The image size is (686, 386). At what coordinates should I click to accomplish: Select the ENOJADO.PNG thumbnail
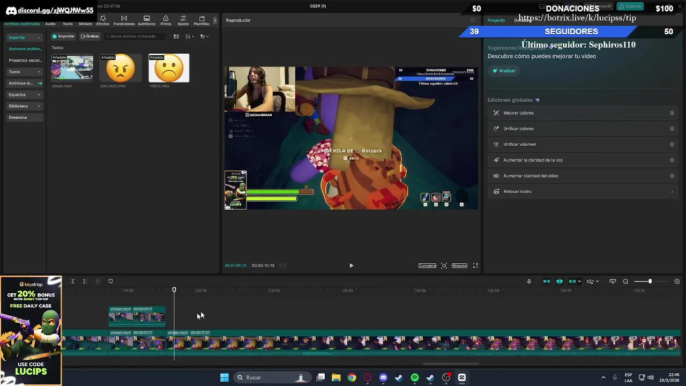tap(121, 68)
